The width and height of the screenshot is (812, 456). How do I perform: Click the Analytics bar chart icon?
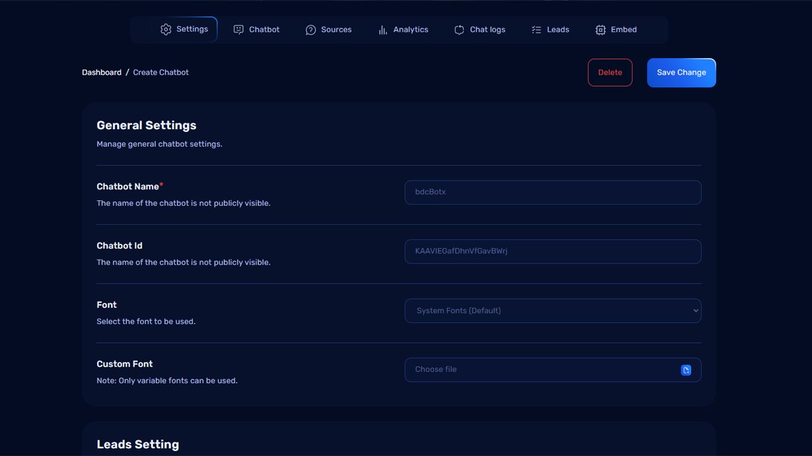point(383,30)
